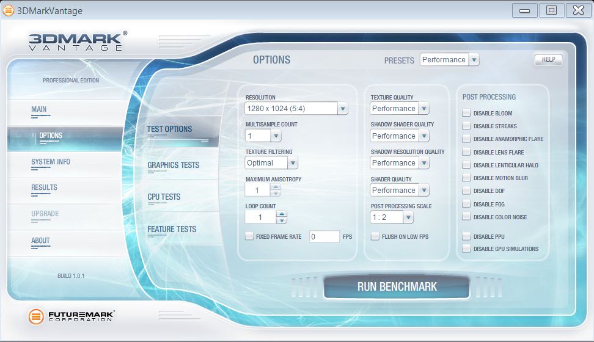Enable Disable GPU Simulations checkbox
Screen dimensions: 594x342
click(x=466, y=249)
